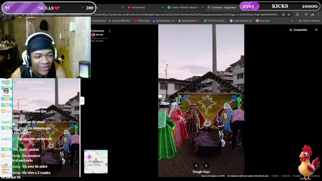The image size is (322, 181).
Task: Click the chat message 'hoy doy unfollow'
Action: pyautogui.click(x=31, y=82)
